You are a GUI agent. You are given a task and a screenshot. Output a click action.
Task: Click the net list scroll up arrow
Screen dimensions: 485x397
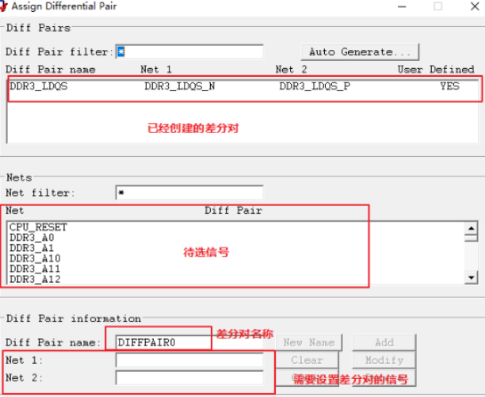pos(471,228)
